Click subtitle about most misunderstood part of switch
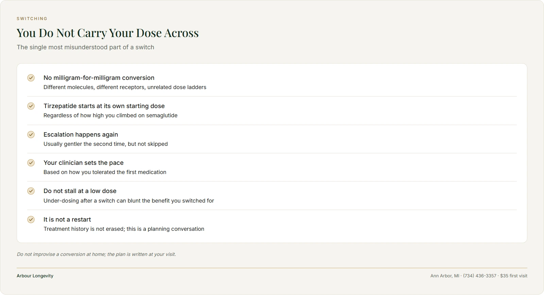The width and height of the screenshot is (544, 295). [85, 47]
